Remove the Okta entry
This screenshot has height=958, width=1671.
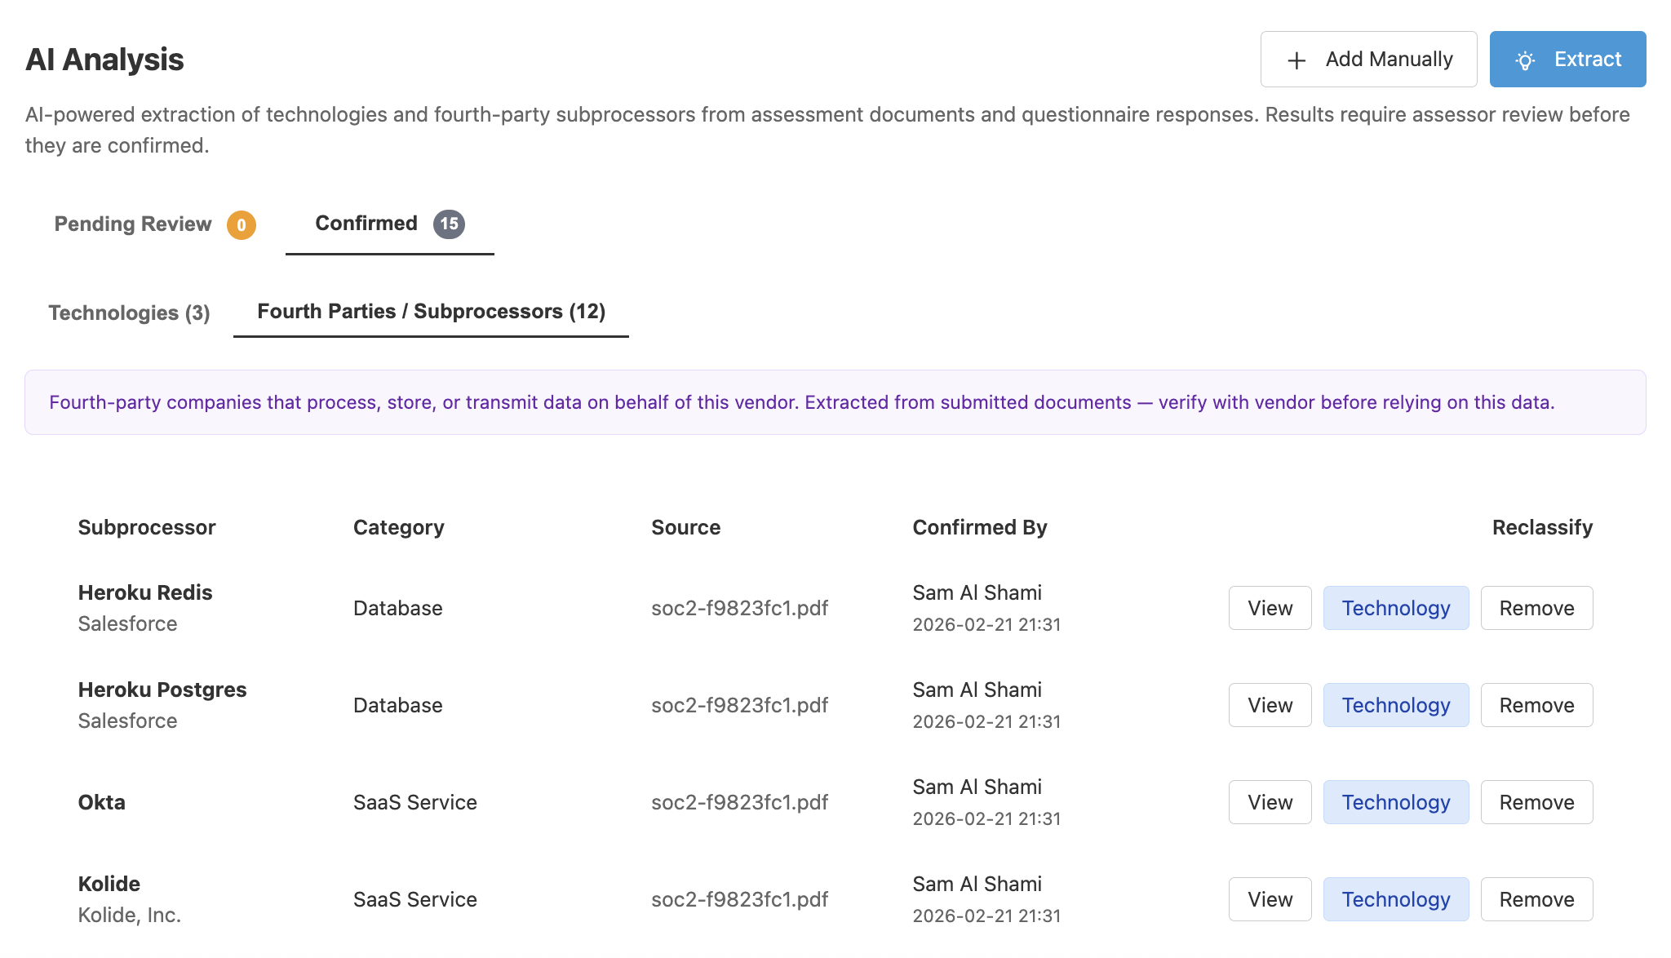[x=1536, y=802]
